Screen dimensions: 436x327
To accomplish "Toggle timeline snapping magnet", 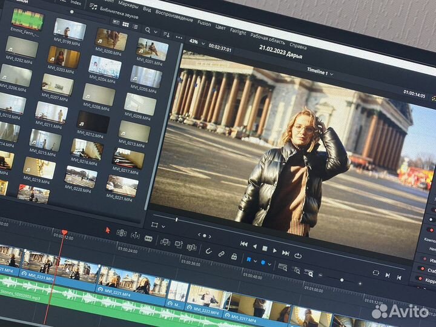I will (208, 251).
